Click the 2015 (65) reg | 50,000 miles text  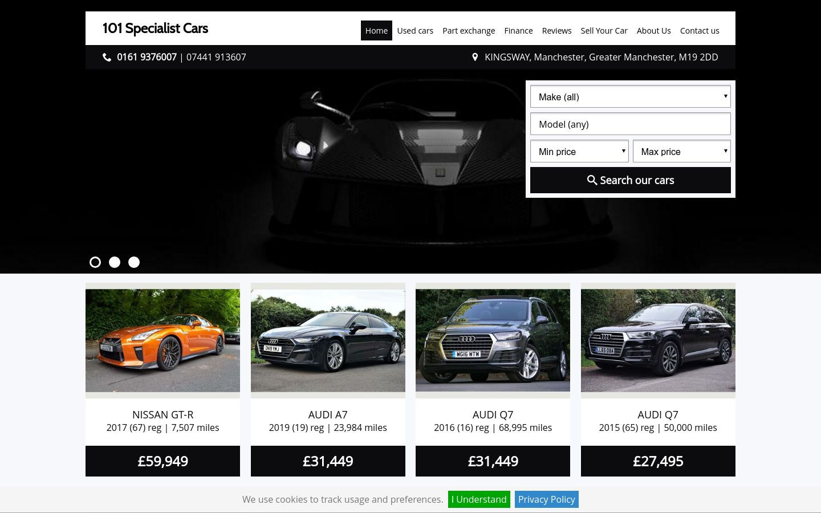click(658, 427)
